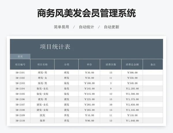
Task: Click cell XM-2109
Action: click(20, 115)
